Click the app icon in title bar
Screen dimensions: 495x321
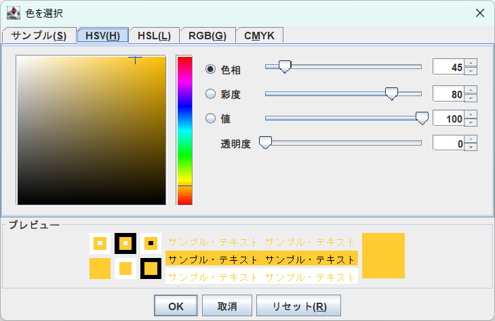(14, 13)
